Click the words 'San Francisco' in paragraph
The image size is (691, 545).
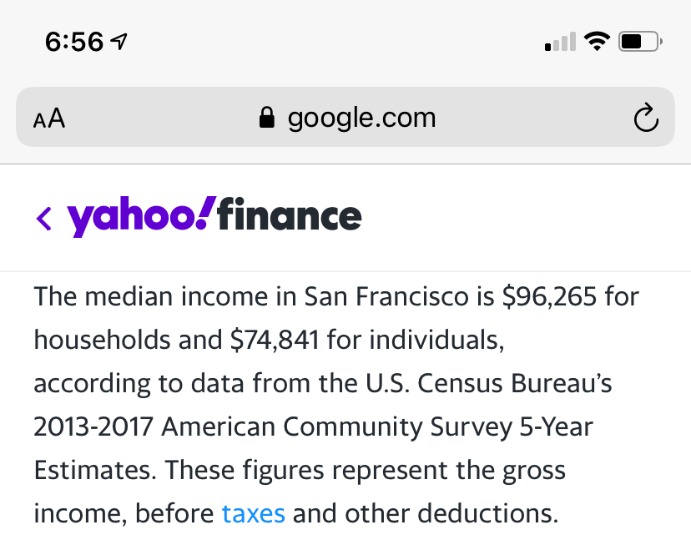point(386,296)
